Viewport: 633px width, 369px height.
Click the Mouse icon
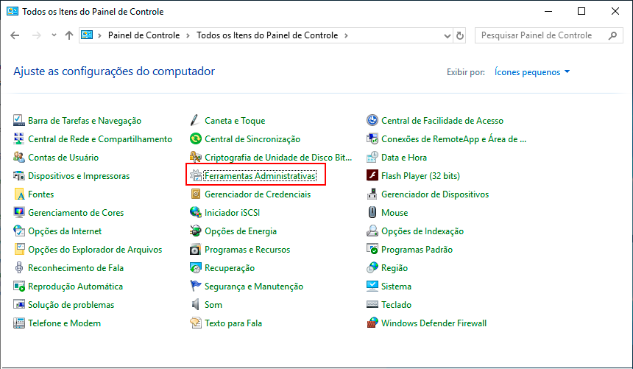click(x=372, y=213)
